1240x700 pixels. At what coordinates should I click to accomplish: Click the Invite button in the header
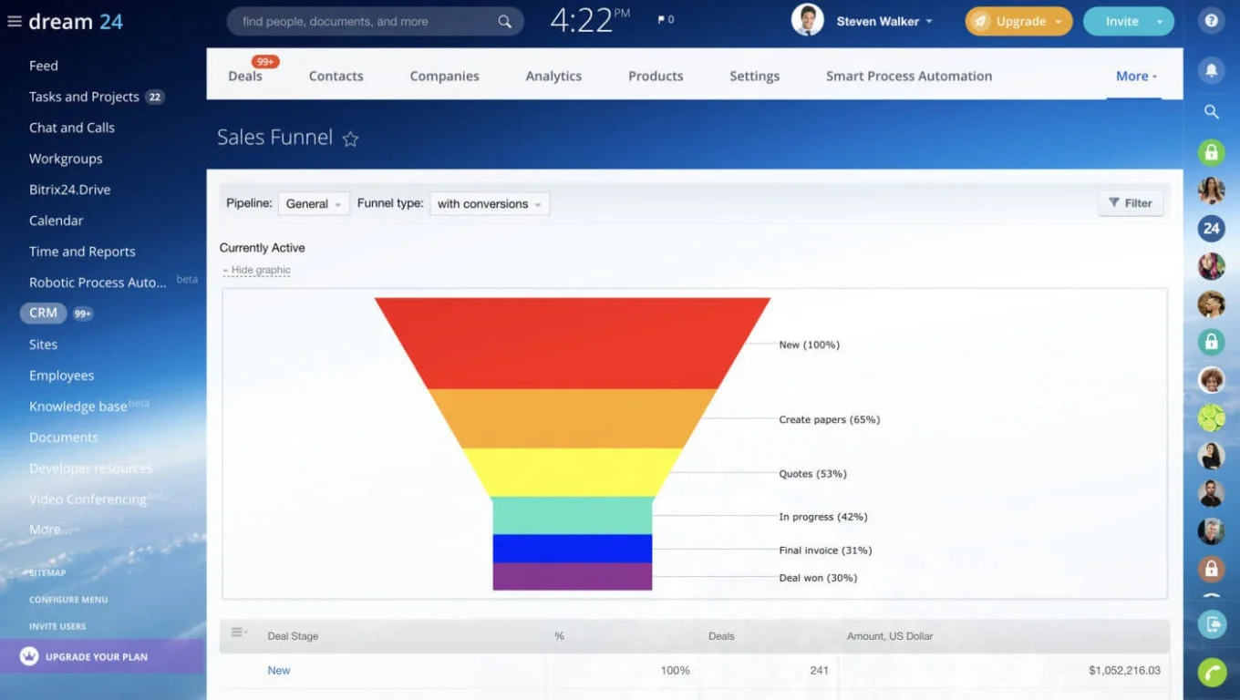[1121, 20]
